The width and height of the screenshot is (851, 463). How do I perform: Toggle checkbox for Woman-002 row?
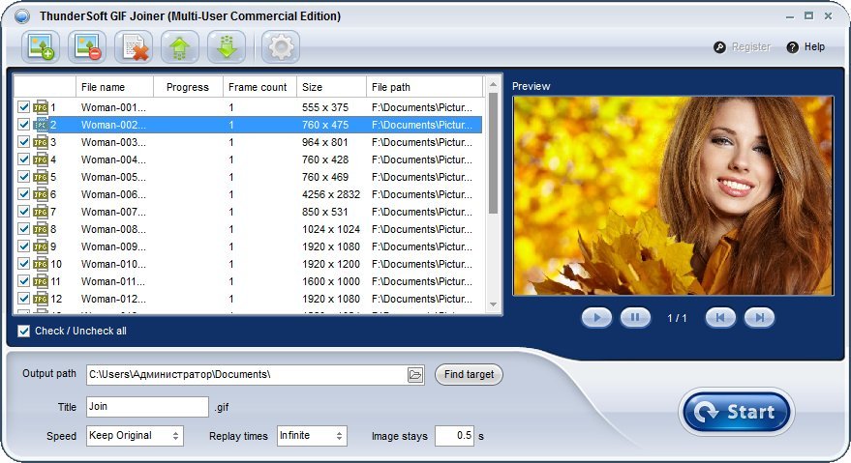(23, 124)
